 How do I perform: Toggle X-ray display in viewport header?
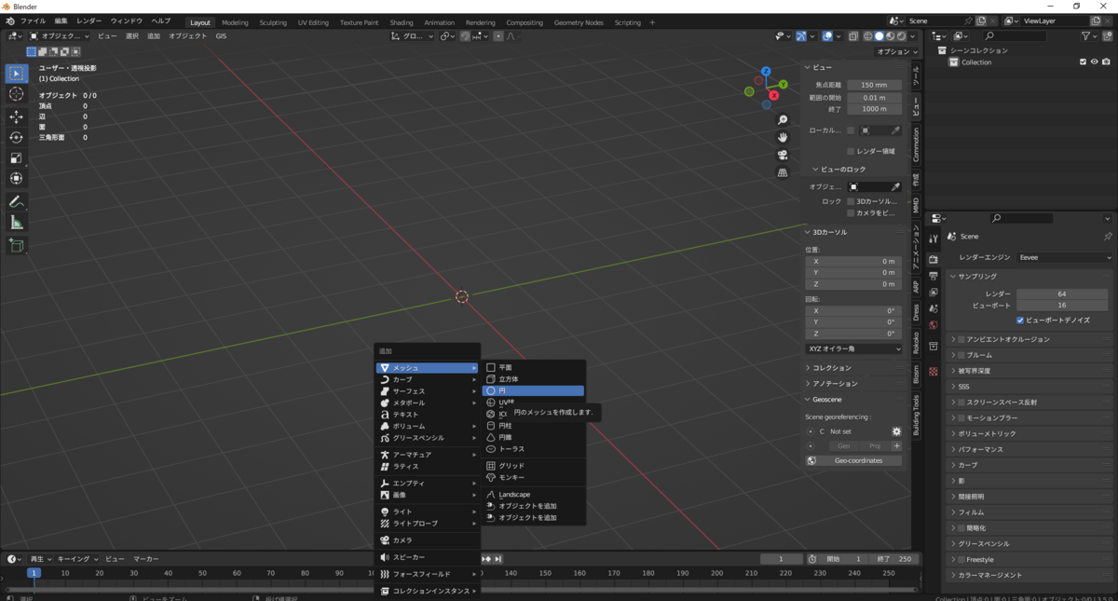click(x=853, y=36)
